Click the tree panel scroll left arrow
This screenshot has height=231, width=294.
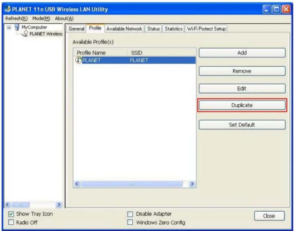(7, 204)
